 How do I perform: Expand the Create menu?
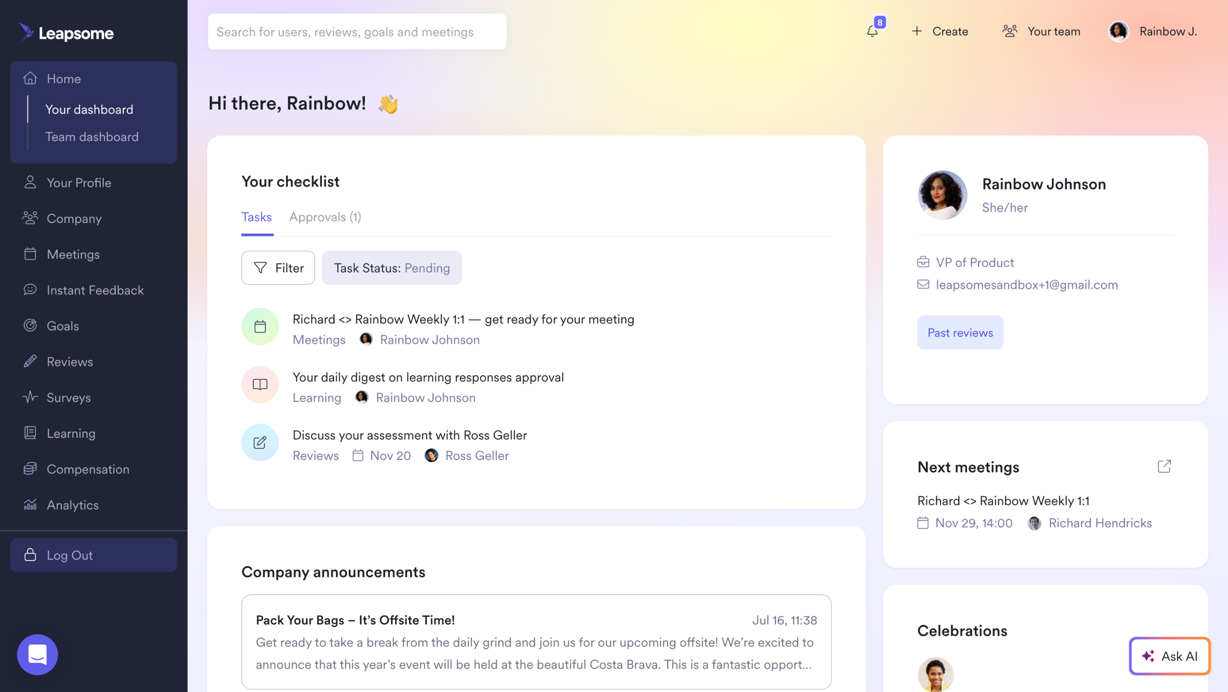[940, 32]
